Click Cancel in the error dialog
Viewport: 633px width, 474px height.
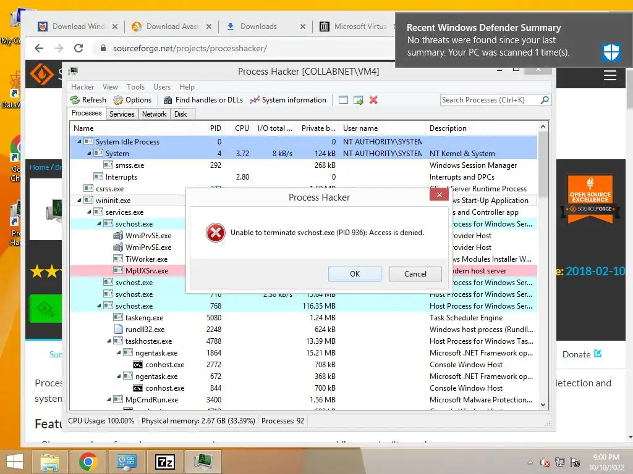(415, 274)
